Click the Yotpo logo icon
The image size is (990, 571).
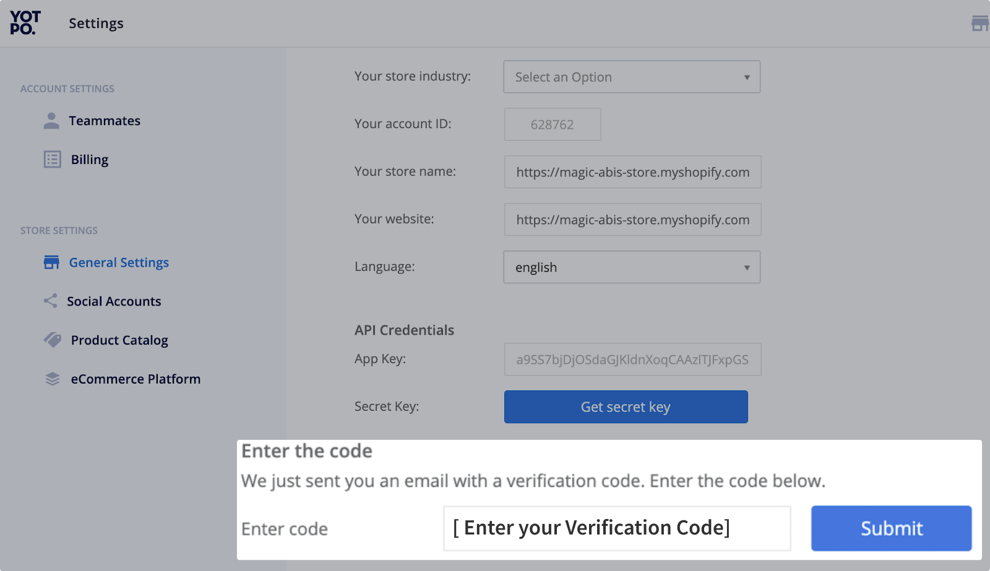(25, 23)
